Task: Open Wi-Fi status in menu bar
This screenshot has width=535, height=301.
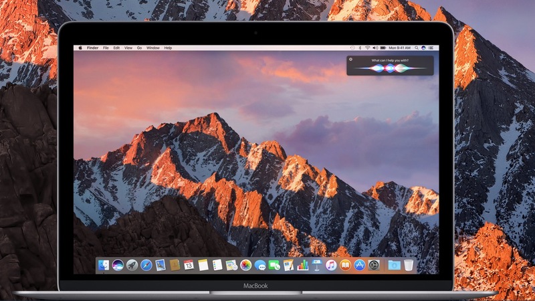Action: click(367, 48)
